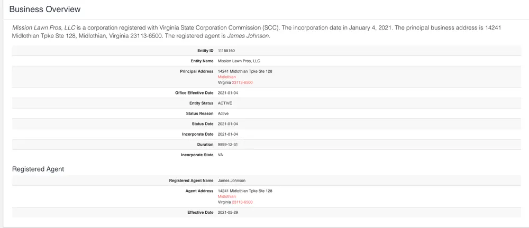
Task: Select the Effective Date value 2021-05-29
Action: [228, 212]
